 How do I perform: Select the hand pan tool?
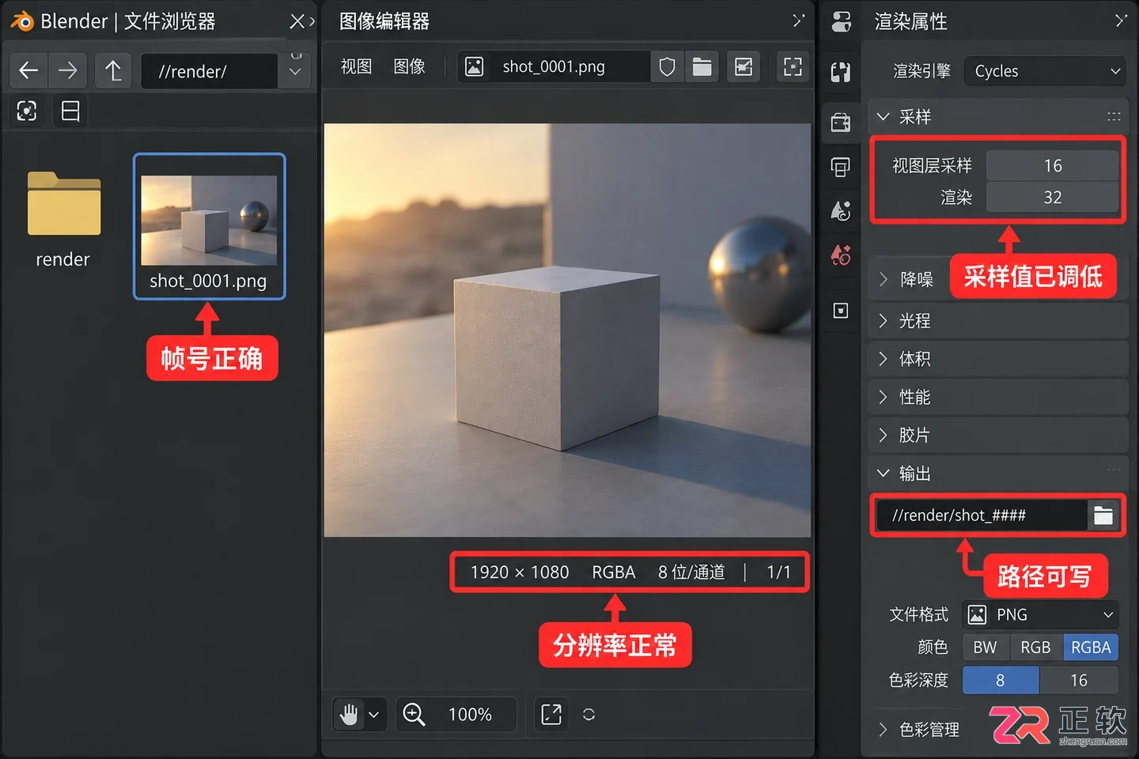349,715
